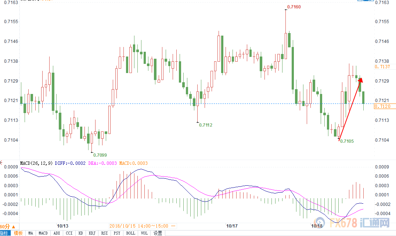Select the KDJ indicator

click(92, 233)
